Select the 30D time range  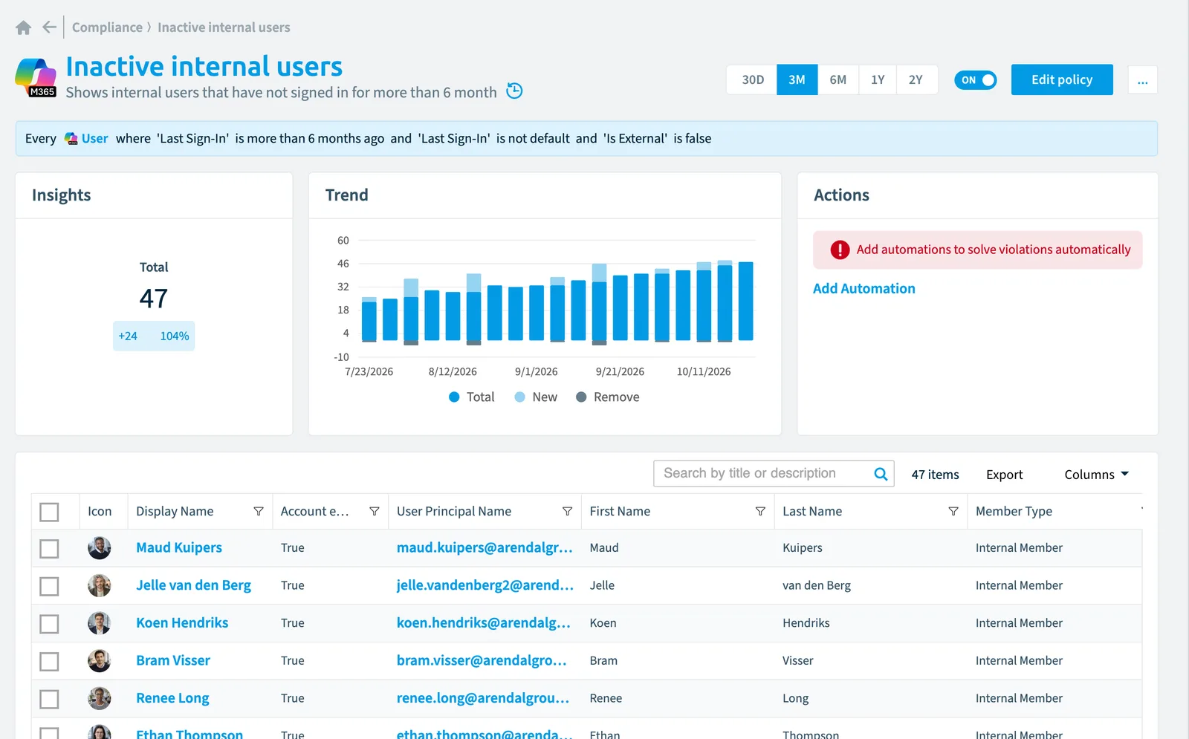point(752,79)
